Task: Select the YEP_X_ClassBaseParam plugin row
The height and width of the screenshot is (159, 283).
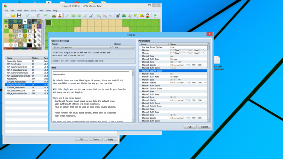Action: click(27, 70)
